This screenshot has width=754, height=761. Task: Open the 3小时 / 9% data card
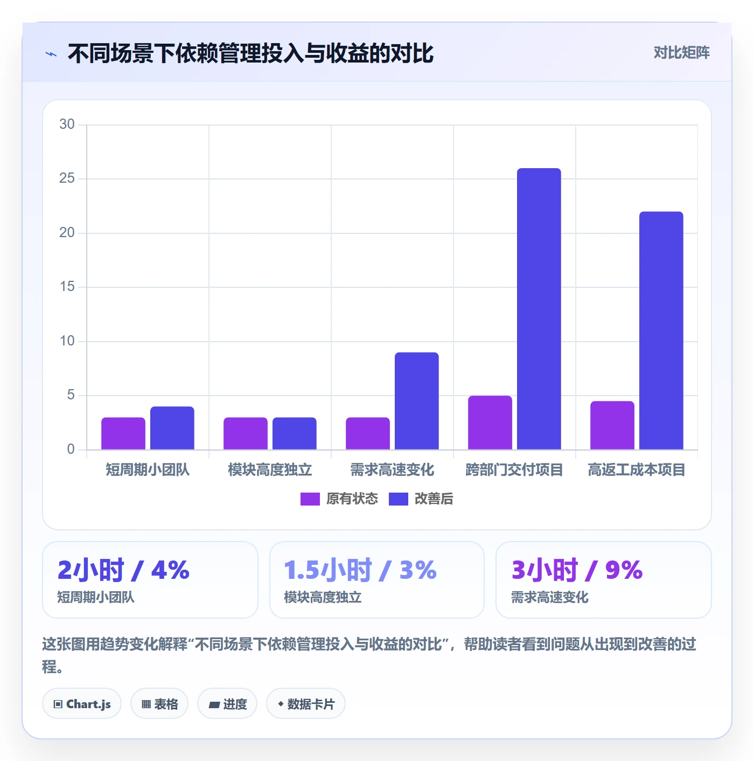click(x=604, y=580)
